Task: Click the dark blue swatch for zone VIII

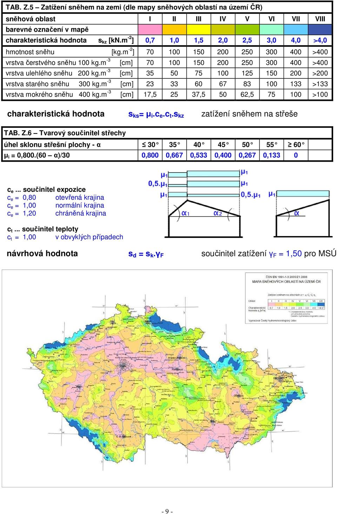Action: point(320,30)
